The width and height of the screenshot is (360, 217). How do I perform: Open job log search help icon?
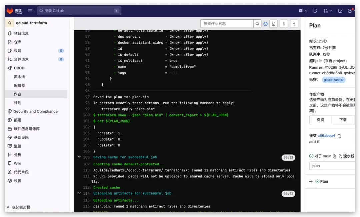[x=266, y=24]
